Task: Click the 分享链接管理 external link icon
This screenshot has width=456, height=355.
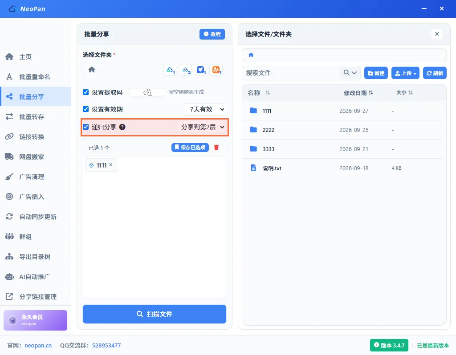Action: (x=9, y=296)
